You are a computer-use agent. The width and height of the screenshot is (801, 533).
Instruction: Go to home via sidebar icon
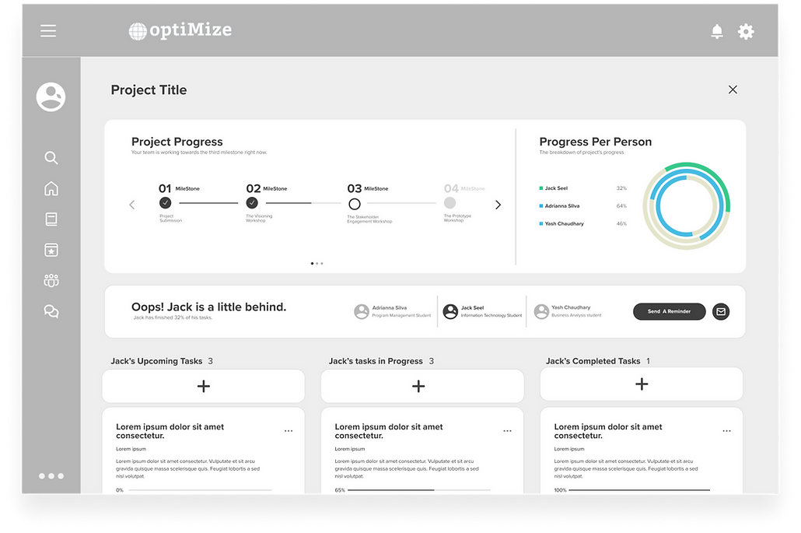click(51, 188)
